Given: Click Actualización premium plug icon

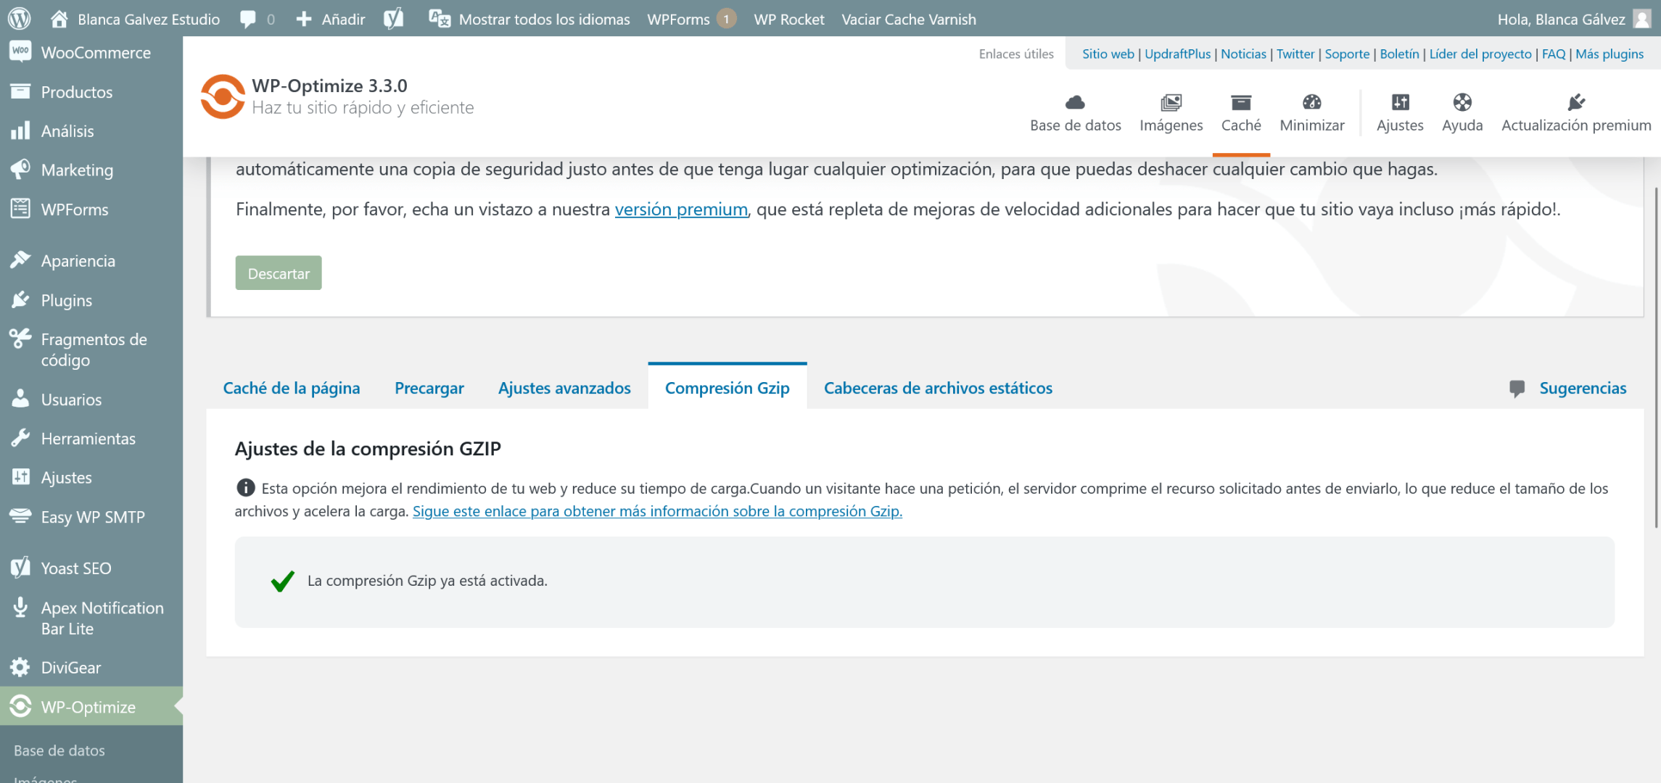Looking at the screenshot, I should click(1576, 102).
